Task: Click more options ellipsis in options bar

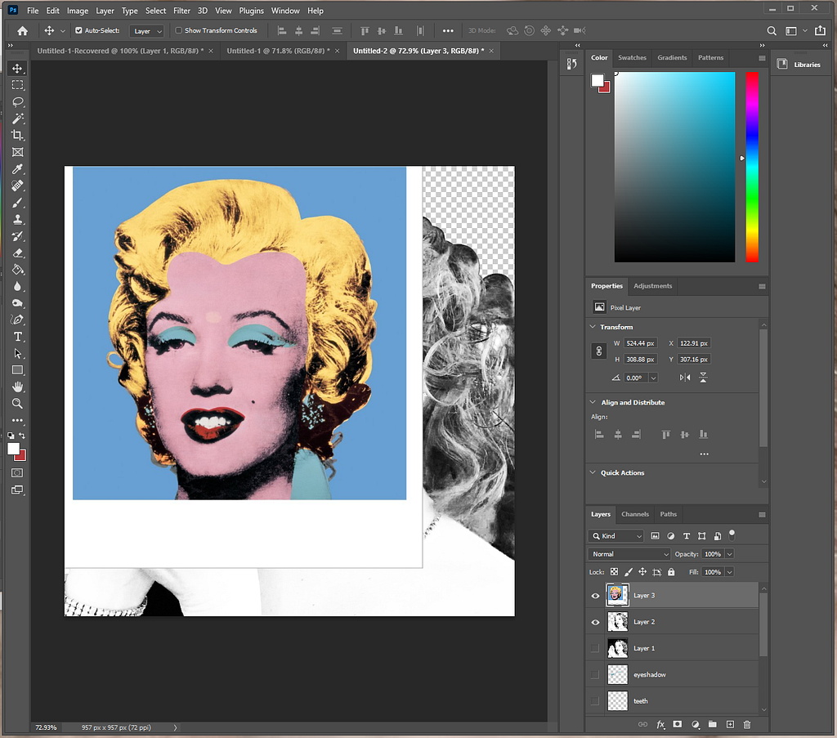Action: click(448, 31)
